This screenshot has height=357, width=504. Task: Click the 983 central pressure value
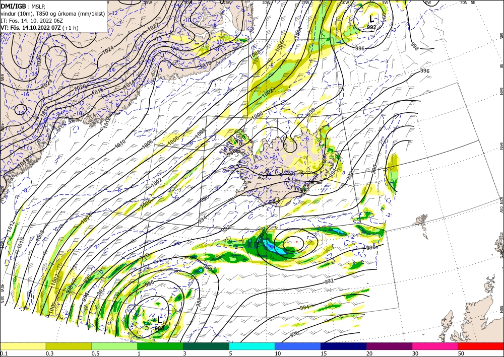[159, 328]
